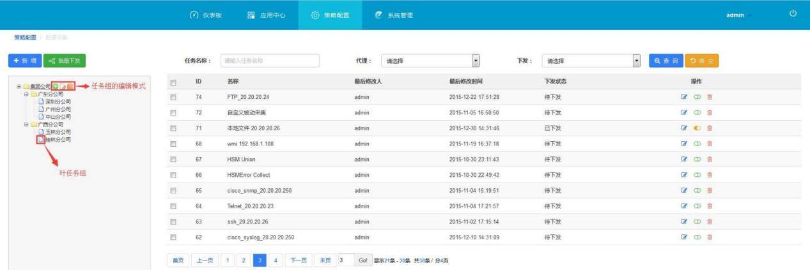Open the 代理 dropdown
Screen dimensions: 810x270
click(x=430, y=61)
